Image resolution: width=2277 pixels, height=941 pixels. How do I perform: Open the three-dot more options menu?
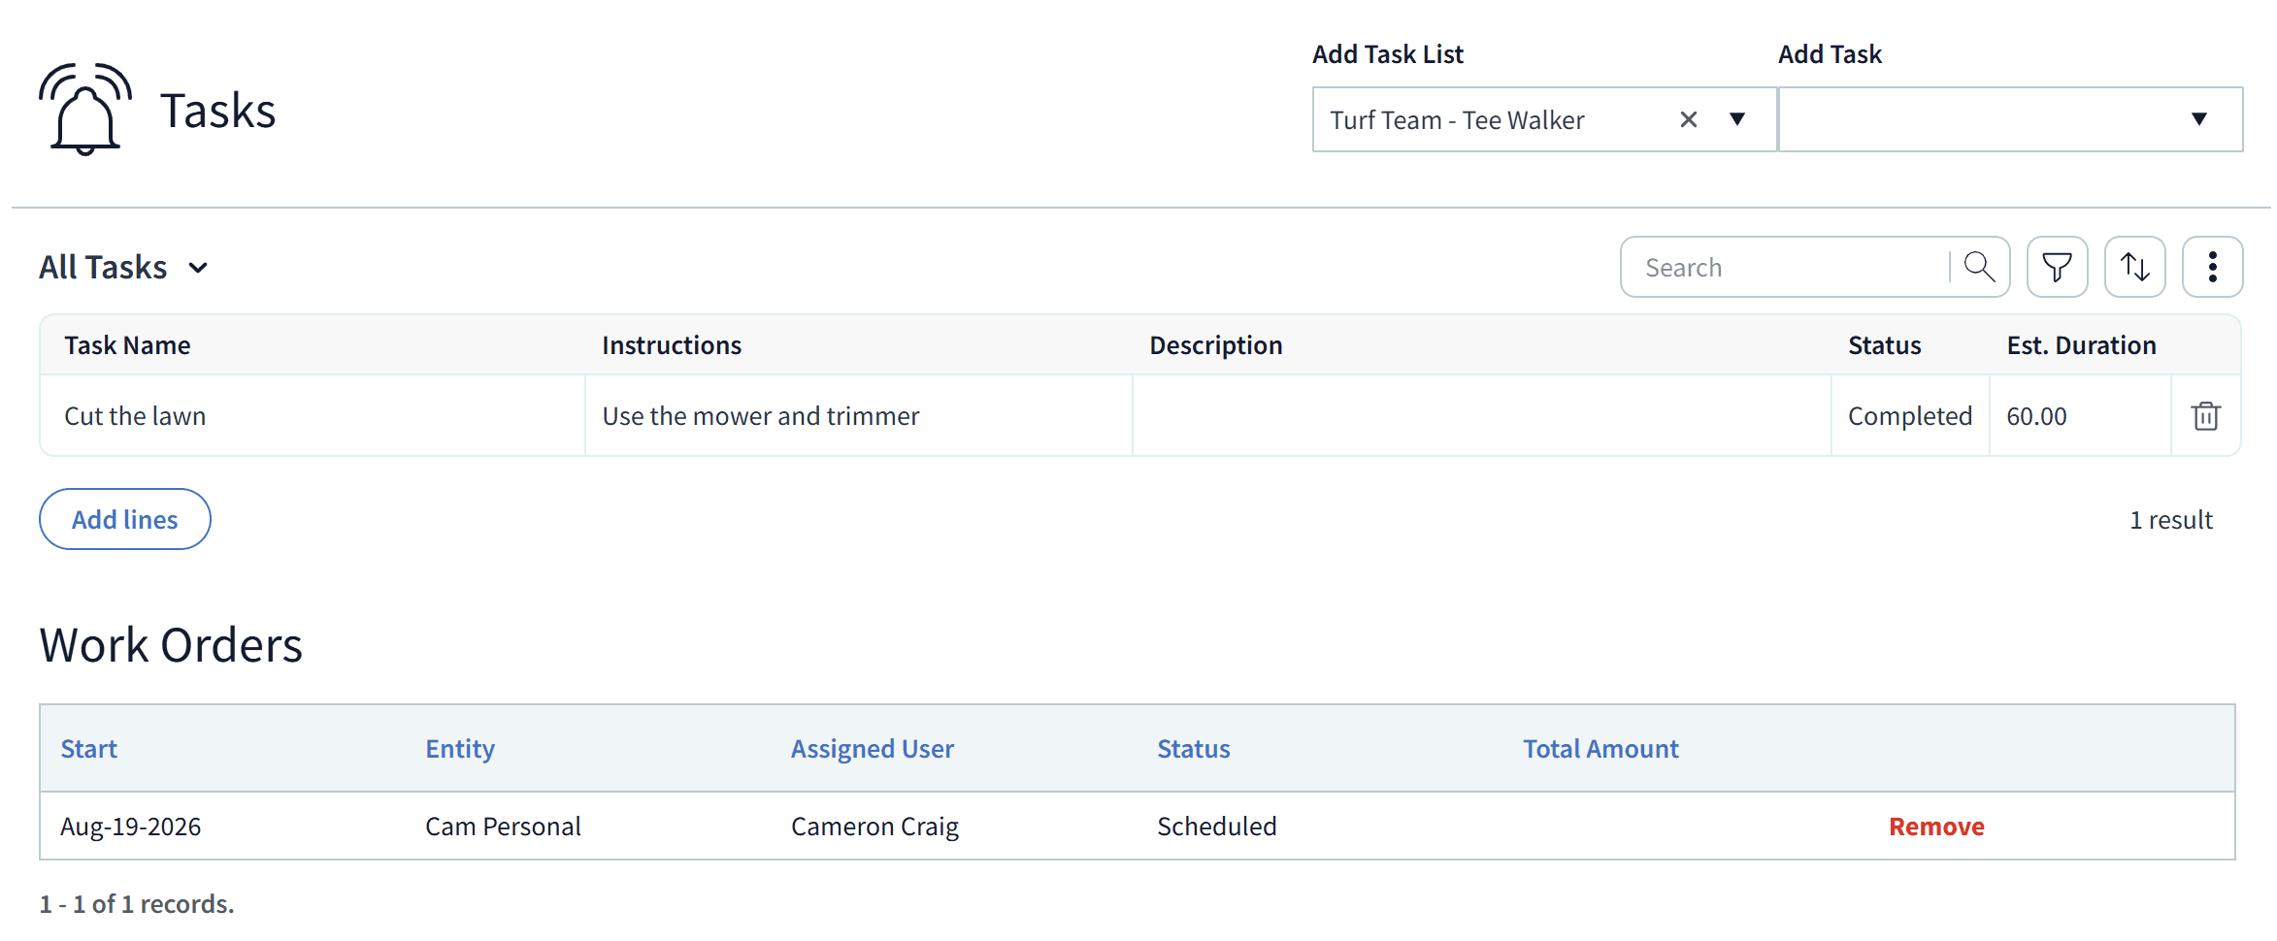(x=2212, y=267)
